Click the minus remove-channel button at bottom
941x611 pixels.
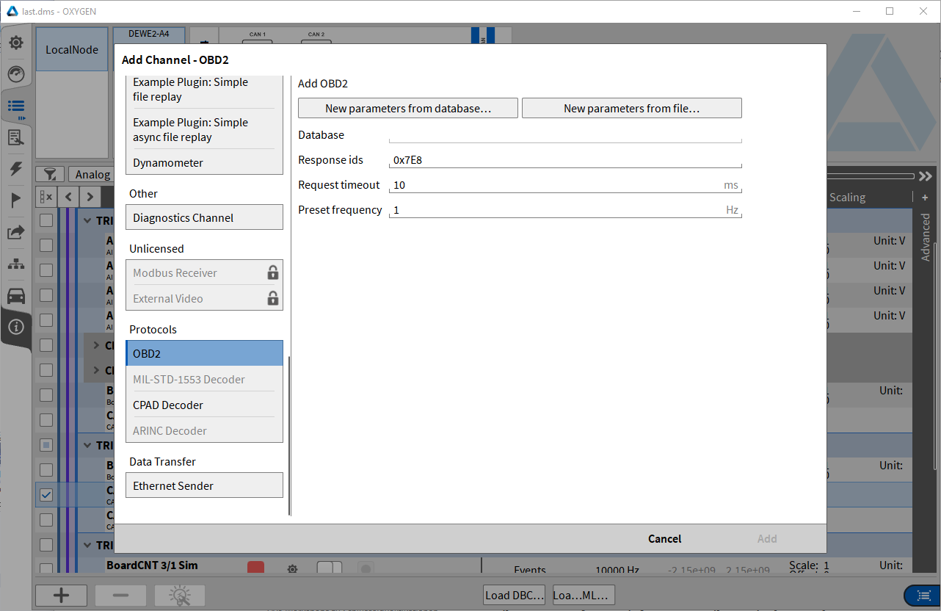(x=121, y=596)
